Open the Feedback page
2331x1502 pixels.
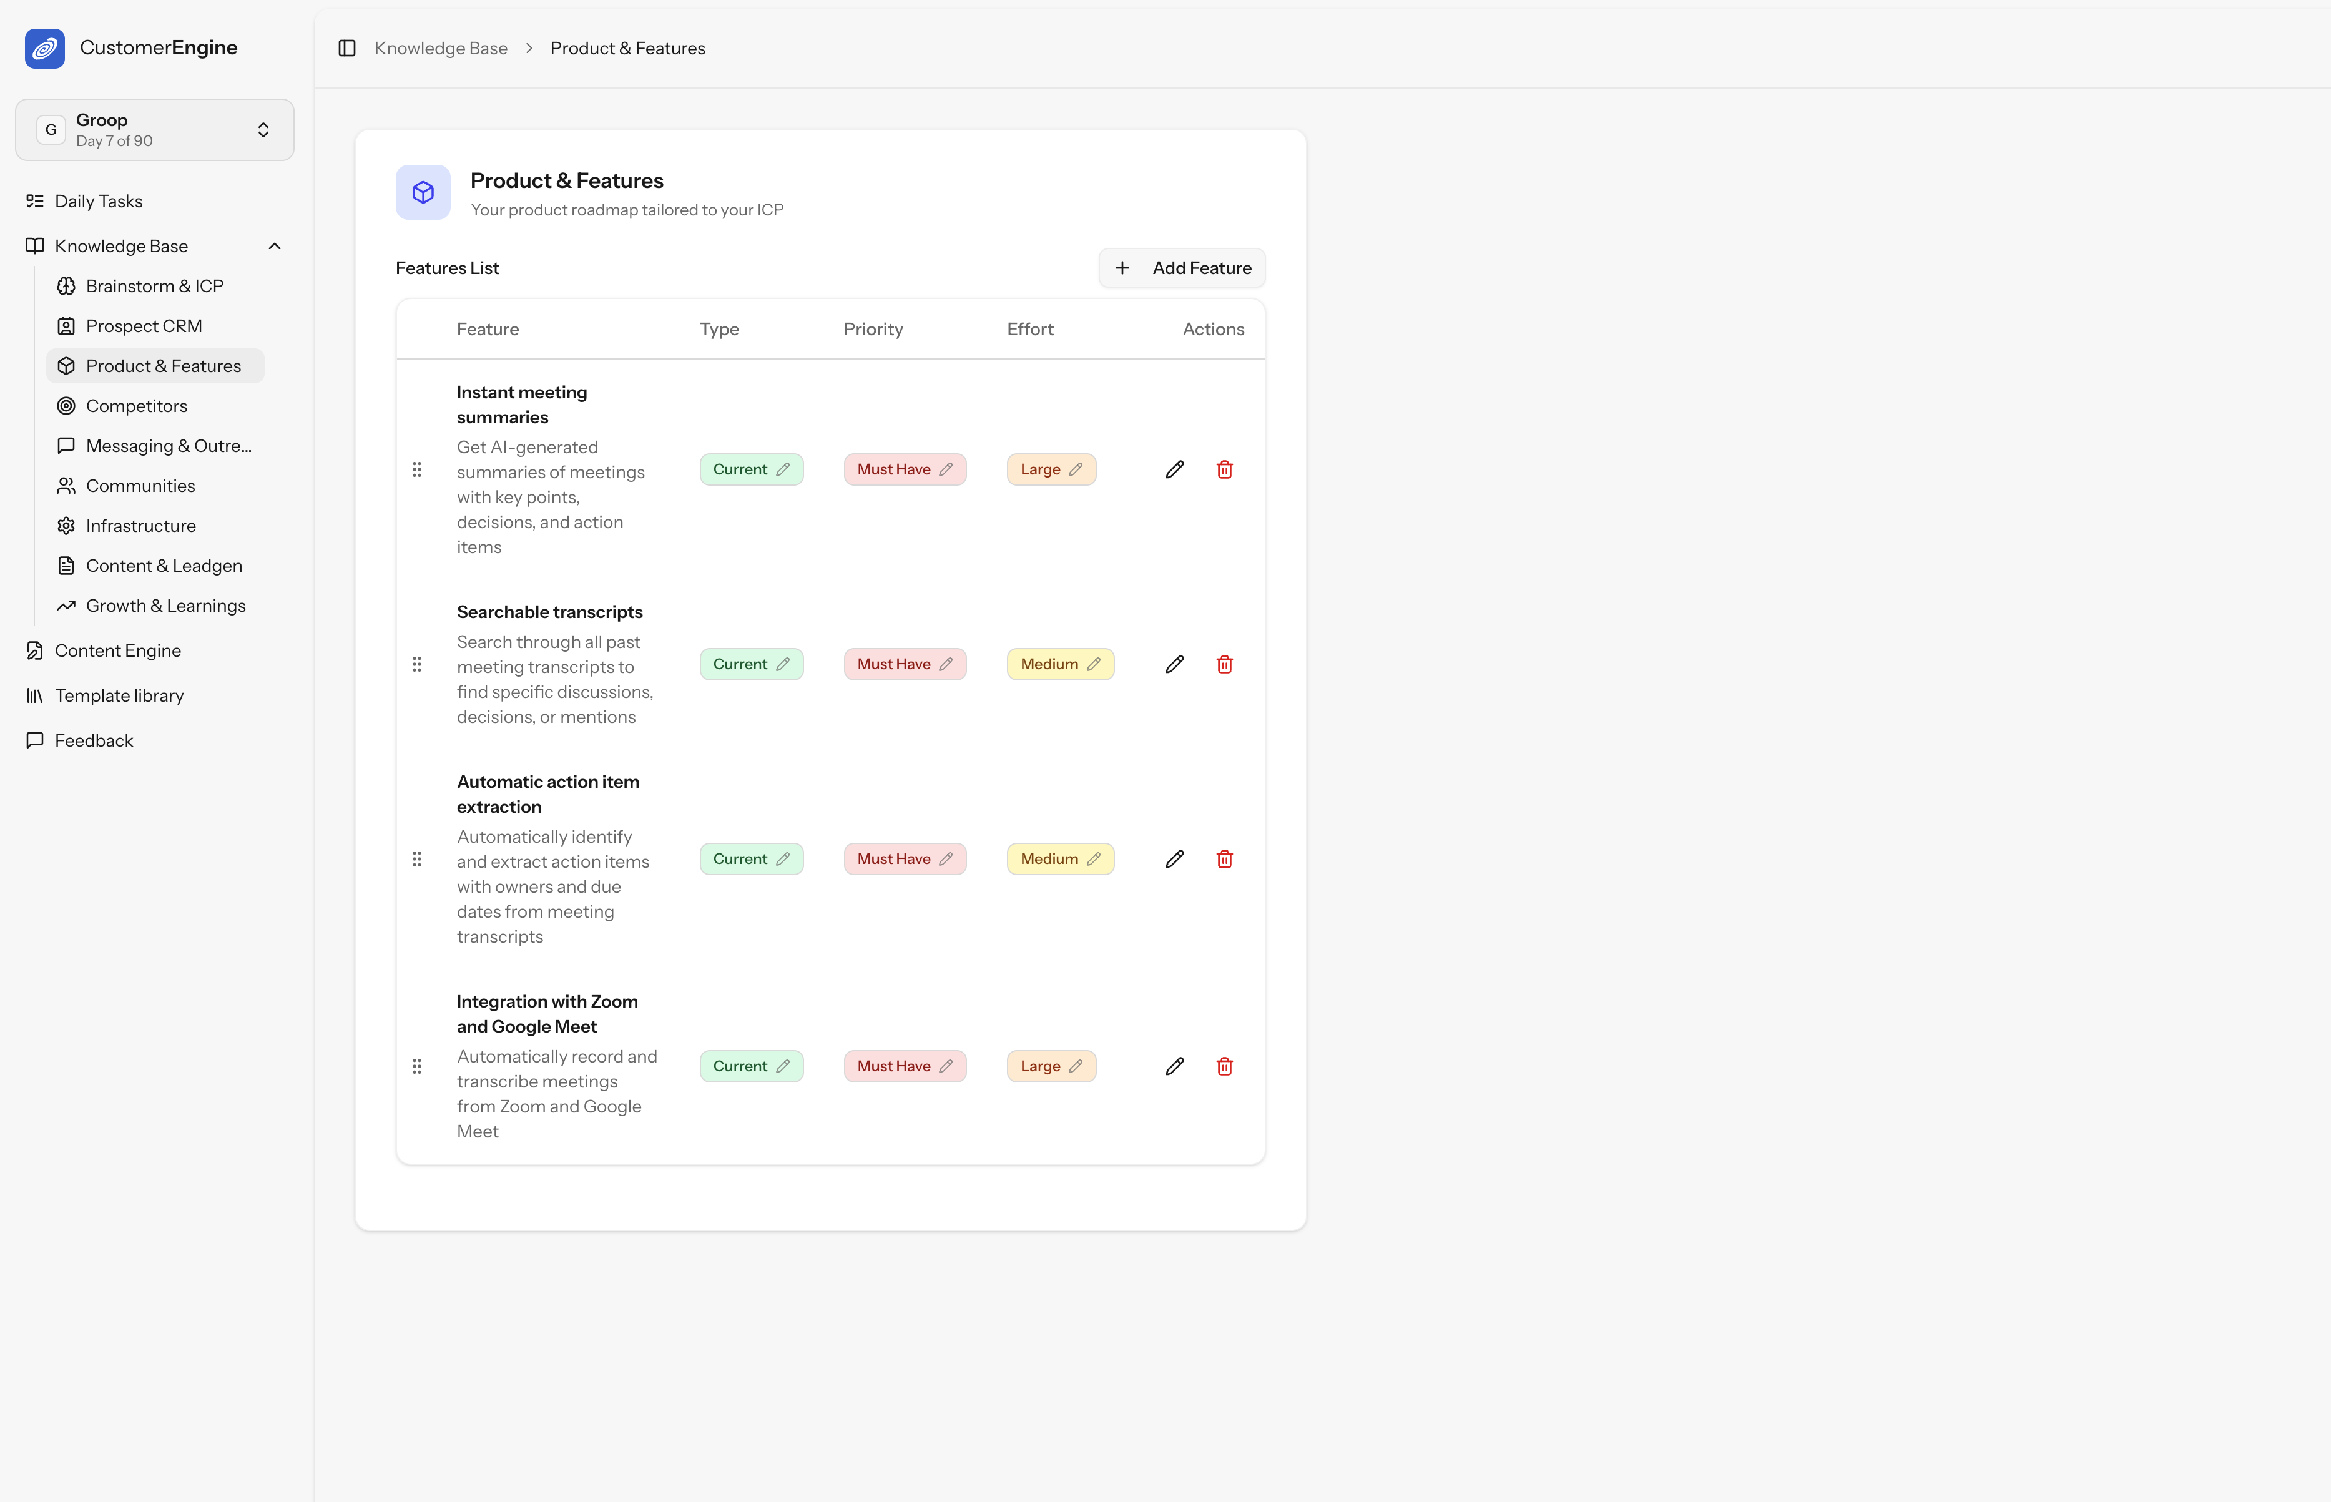point(94,740)
